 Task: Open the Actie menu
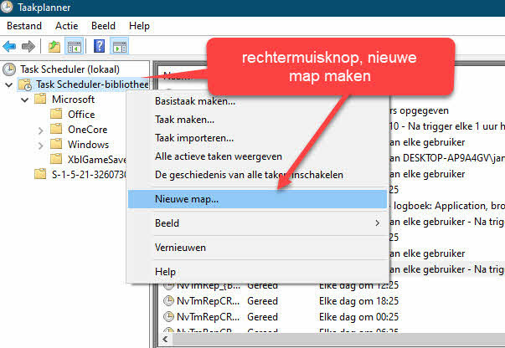[66, 26]
